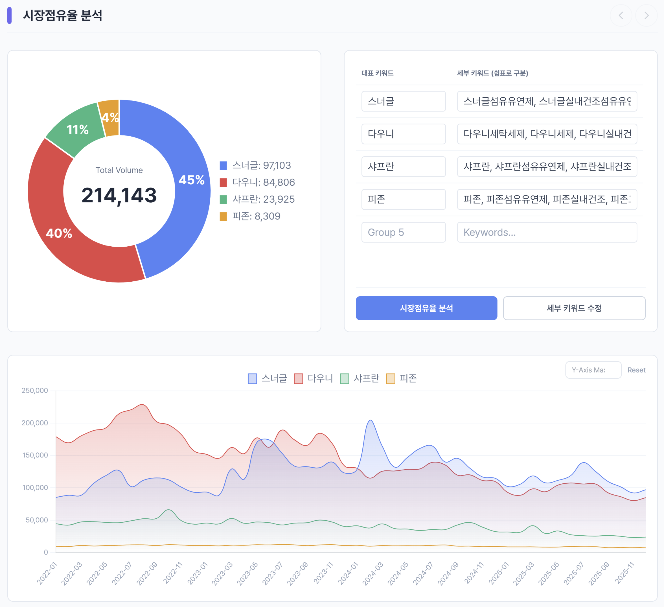The width and height of the screenshot is (664, 607).
Task: Toggle 샤프란 series in line chart legend
Action: pos(360,378)
